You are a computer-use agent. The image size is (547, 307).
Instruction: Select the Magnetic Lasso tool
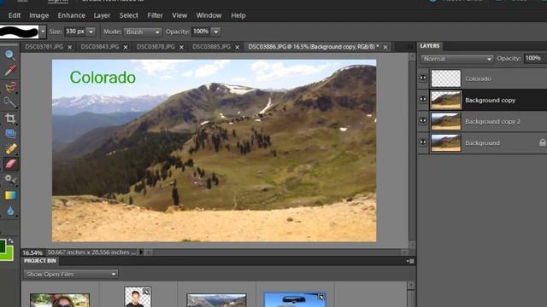10,86
